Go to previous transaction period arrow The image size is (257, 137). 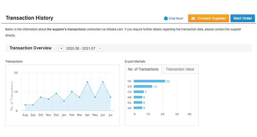coord(61,48)
